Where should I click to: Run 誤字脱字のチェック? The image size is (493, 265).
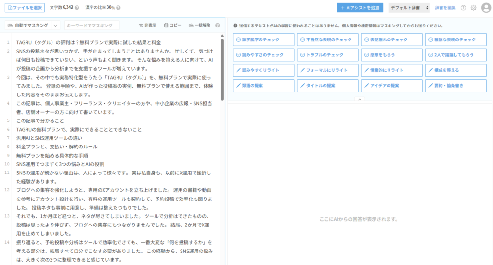coord(263,40)
